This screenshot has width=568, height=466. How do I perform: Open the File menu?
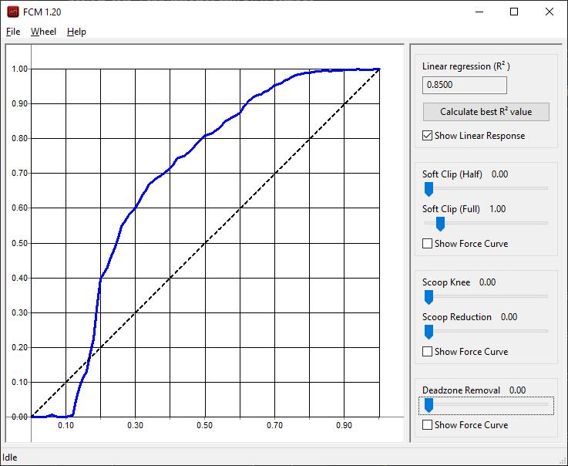pyautogui.click(x=13, y=32)
